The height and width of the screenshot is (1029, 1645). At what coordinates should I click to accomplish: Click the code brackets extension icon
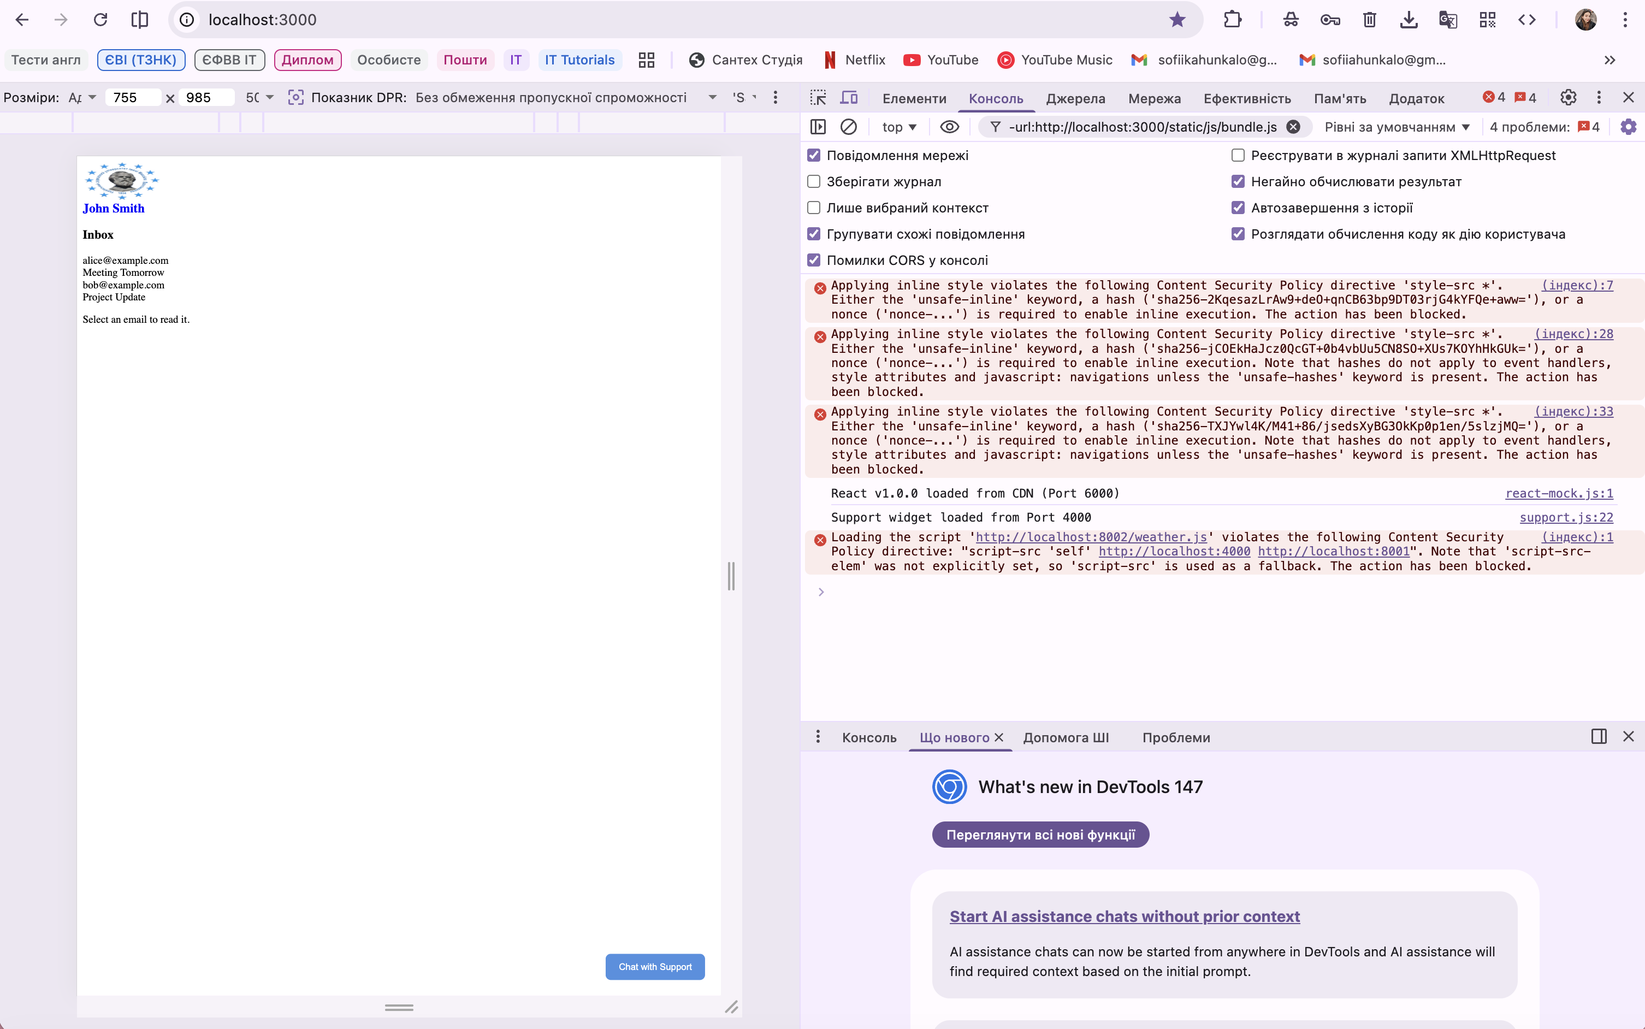[1526, 20]
